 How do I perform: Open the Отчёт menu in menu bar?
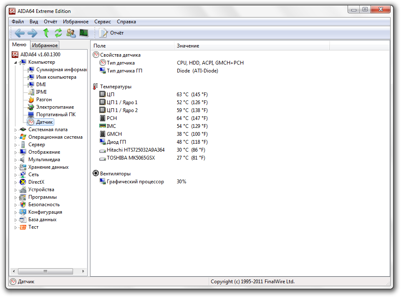click(x=50, y=22)
